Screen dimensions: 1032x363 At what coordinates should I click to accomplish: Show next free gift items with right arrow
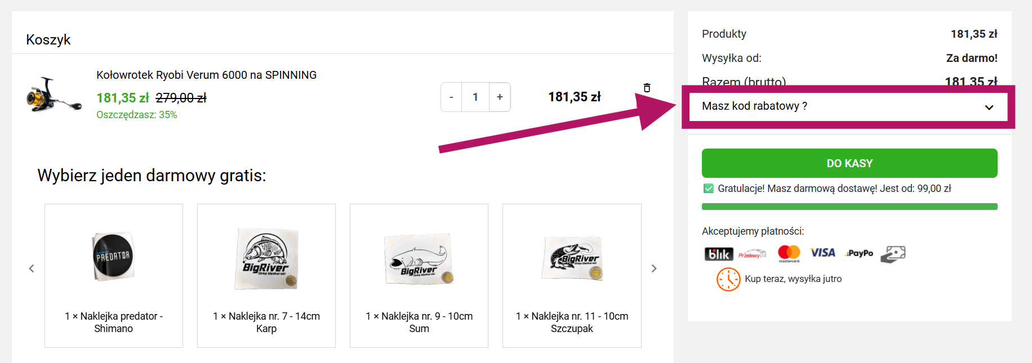point(654,268)
